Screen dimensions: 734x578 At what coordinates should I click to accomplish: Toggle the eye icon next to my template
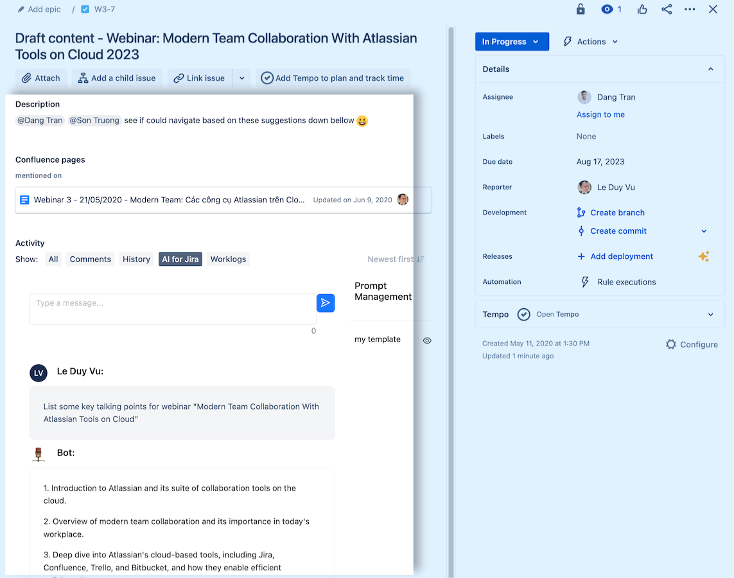coord(427,340)
